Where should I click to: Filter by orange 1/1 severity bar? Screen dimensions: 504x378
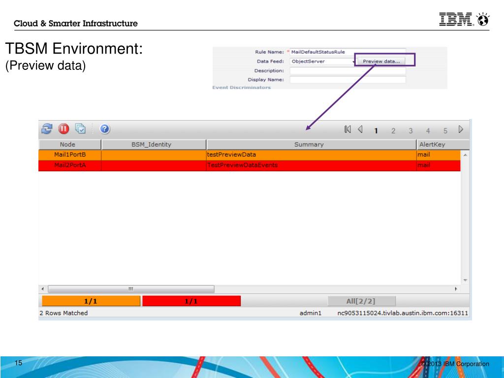(91, 301)
